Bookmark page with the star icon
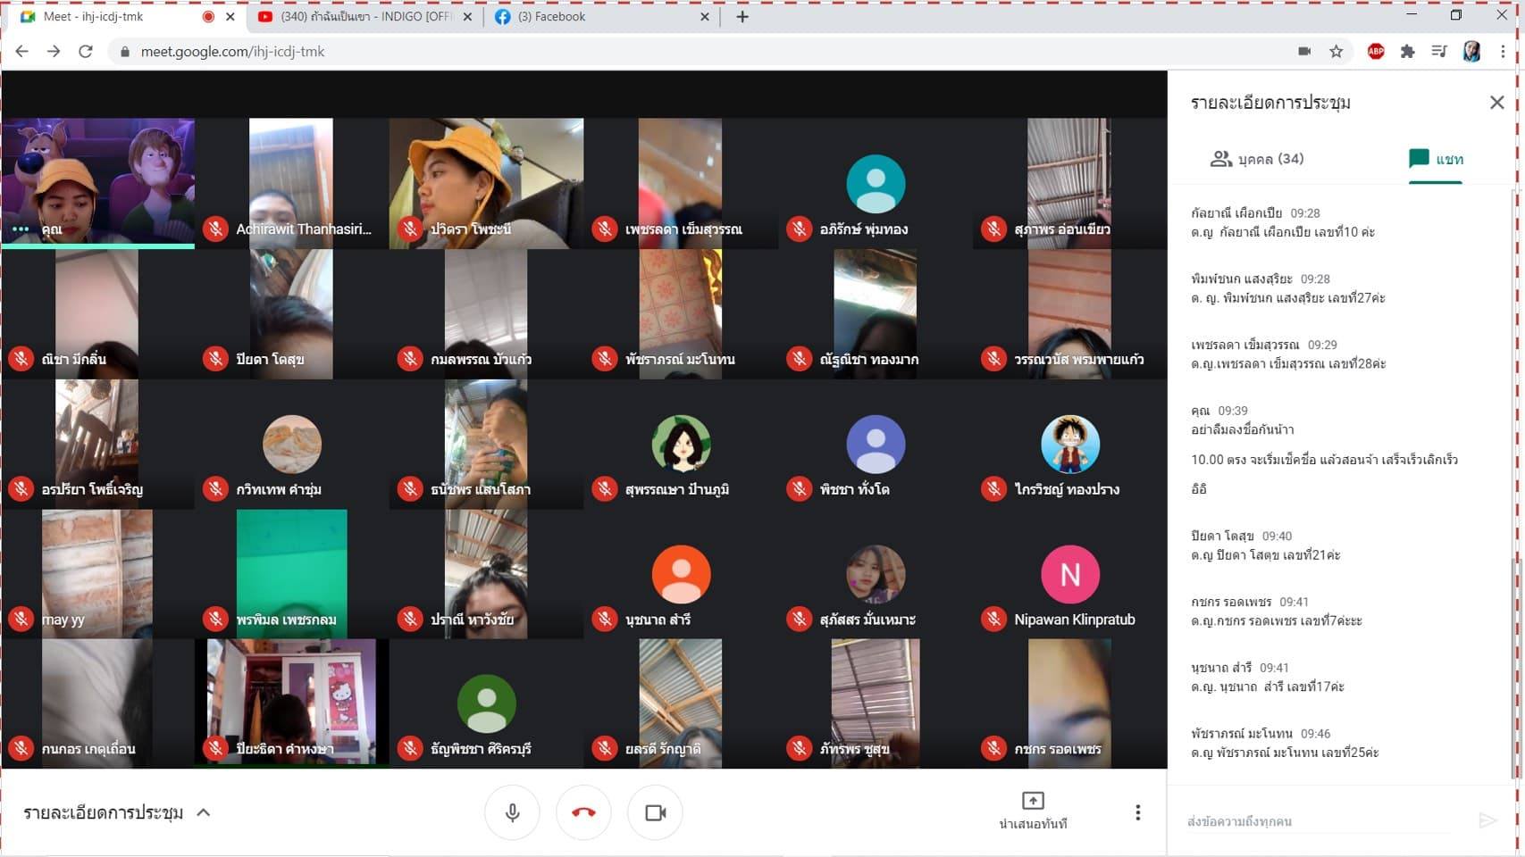 point(1336,52)
